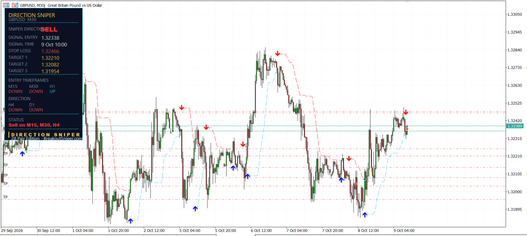The image size is (527, 236).
Task: Click the 1.32840 price axis label
Action: click(x=515, y=50)
